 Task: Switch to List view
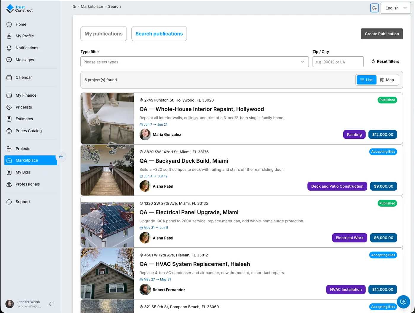click(x=366, y=80)
